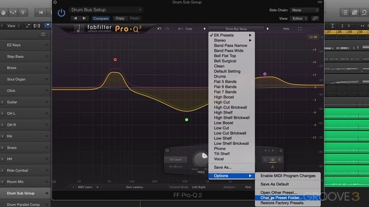Viewport: 369px width, 207px height.
Task: Click the band split scissors icon
Action: (273, 167)
